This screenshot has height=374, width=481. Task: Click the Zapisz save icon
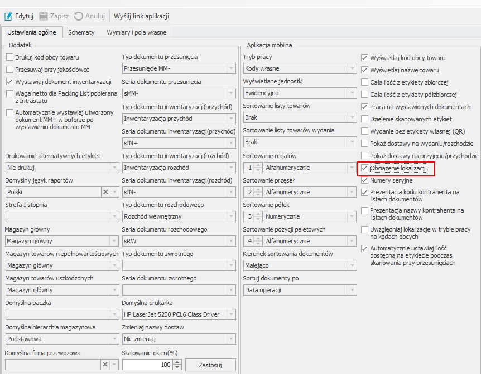tap(44, 16)
